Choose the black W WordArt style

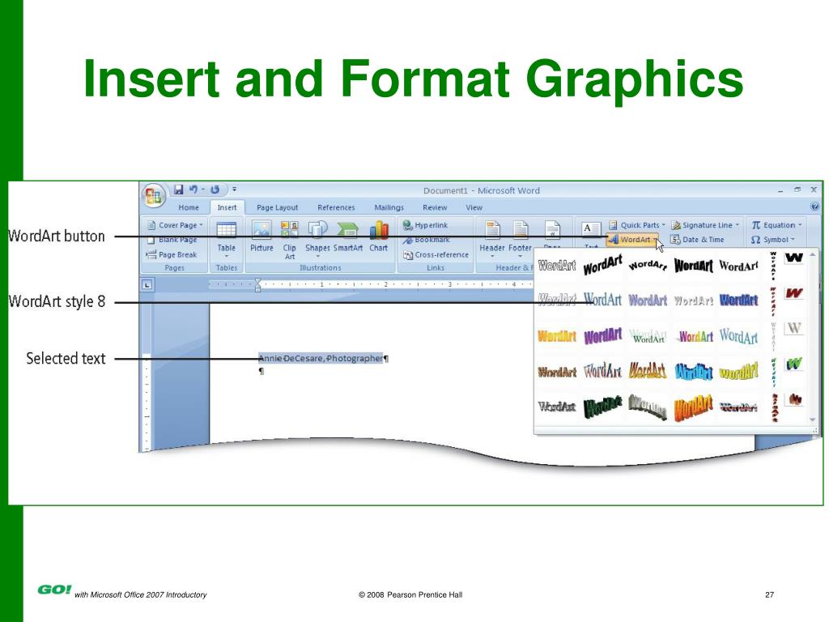pyautogui.click(x=793, y=258)
